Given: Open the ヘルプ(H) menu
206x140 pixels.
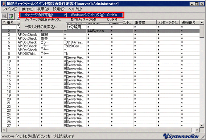Looking at the screenshot, I should click(x=75, y=9).
